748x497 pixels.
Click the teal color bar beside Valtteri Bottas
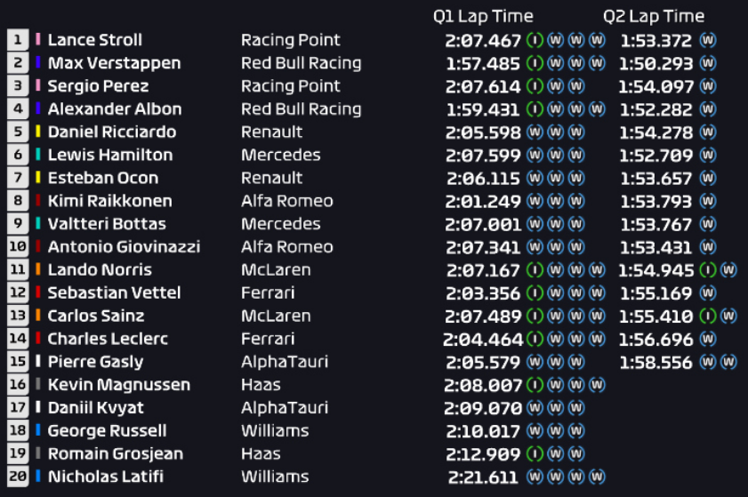38,224
